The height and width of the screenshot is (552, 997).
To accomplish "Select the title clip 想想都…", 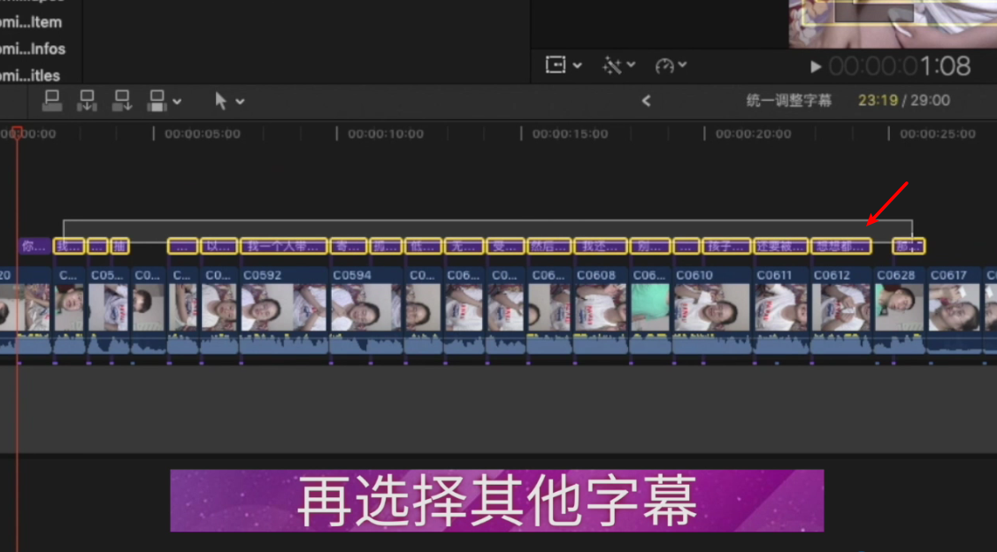I will pyautogui.click(x=841, y=246).
